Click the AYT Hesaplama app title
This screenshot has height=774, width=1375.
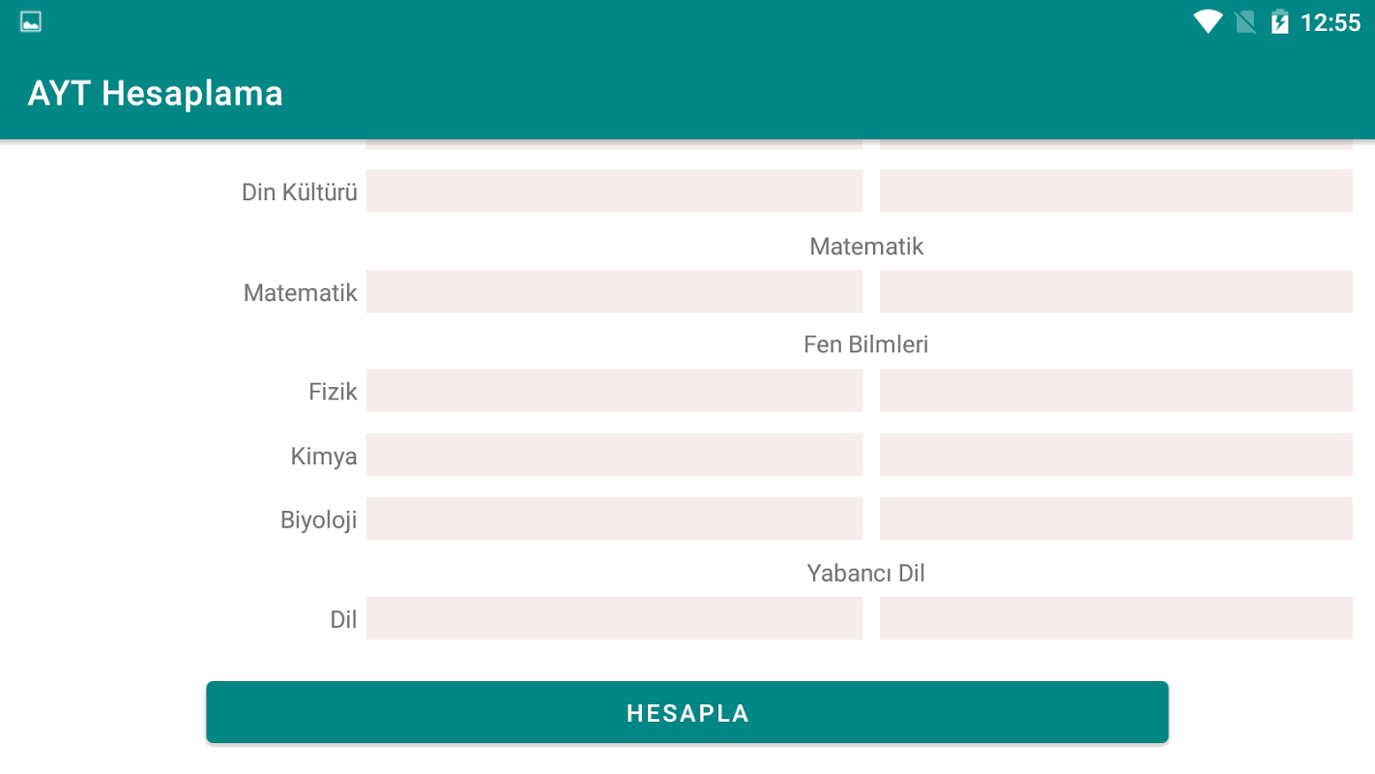(x=156, y=94)
